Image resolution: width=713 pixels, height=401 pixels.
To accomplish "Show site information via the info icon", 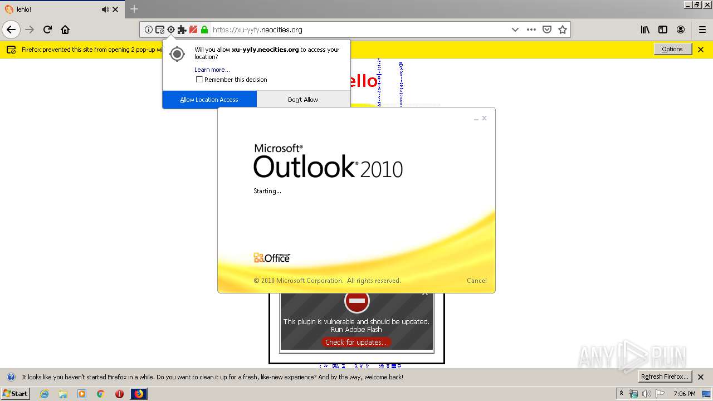I will [x=149, y=30].
